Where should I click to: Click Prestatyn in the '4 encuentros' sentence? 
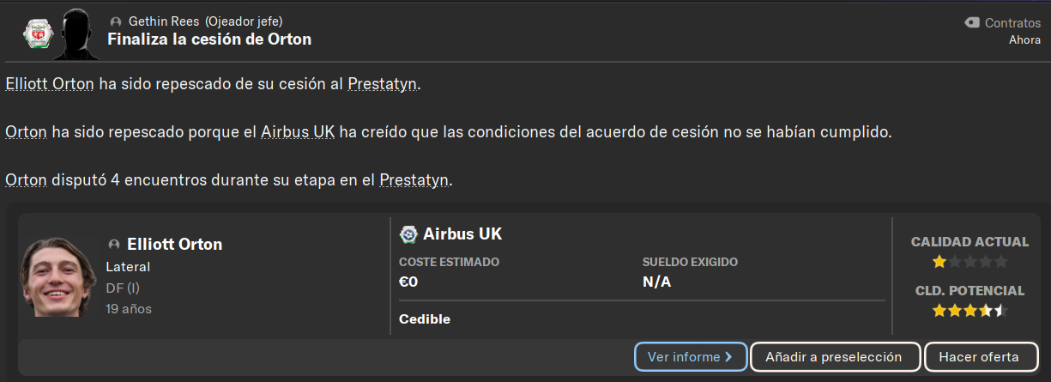[x=414, y=180]
